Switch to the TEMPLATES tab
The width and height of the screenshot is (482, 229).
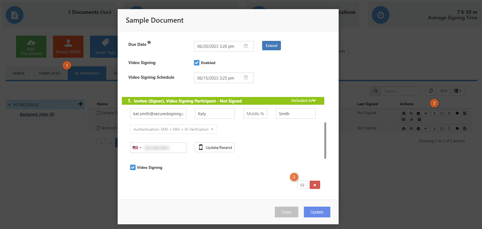[x=49, y=73]
